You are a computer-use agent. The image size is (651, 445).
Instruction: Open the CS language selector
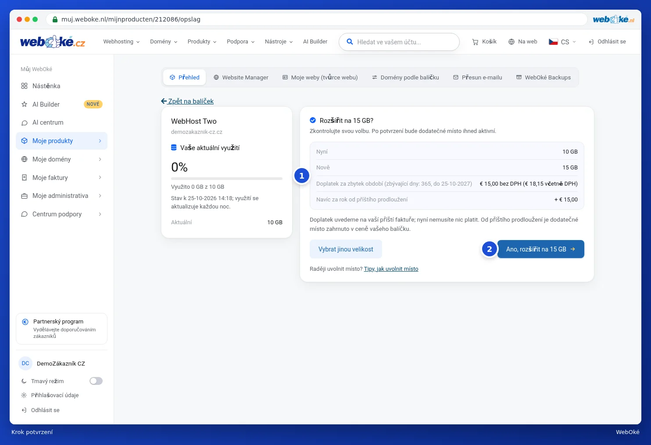click(x=562, y=42)
